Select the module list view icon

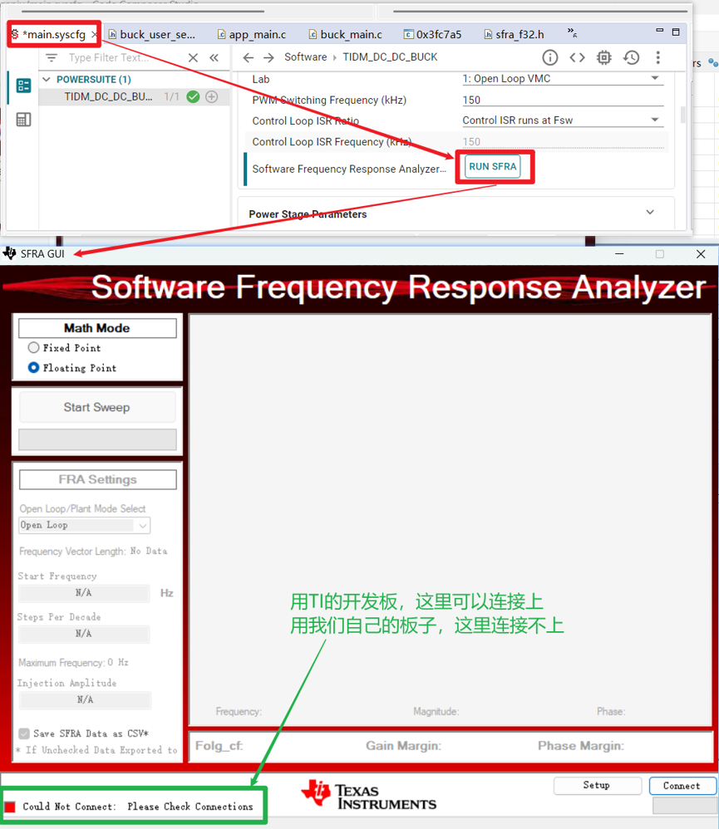pyautogui.click(x=23, y=86)
